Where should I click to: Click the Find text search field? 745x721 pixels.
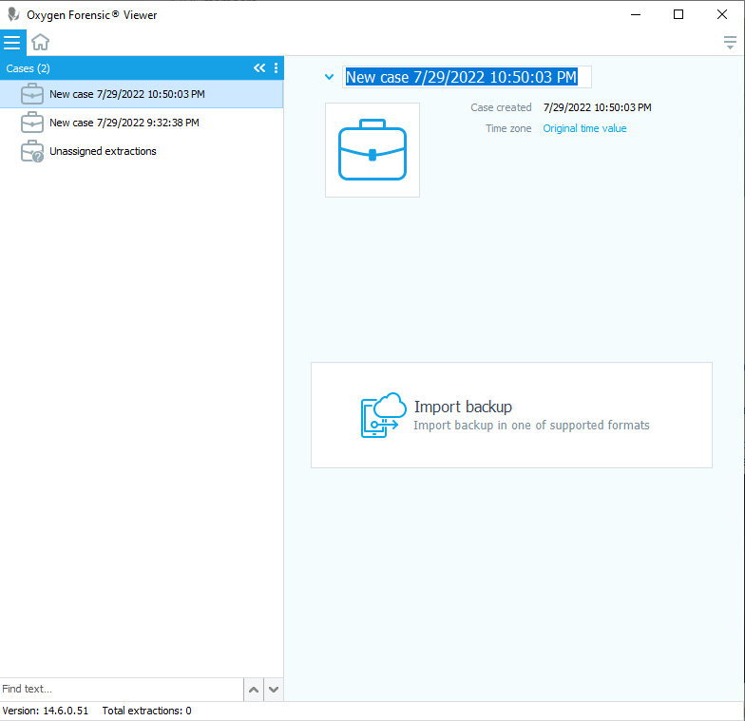(x=119, y=690)
